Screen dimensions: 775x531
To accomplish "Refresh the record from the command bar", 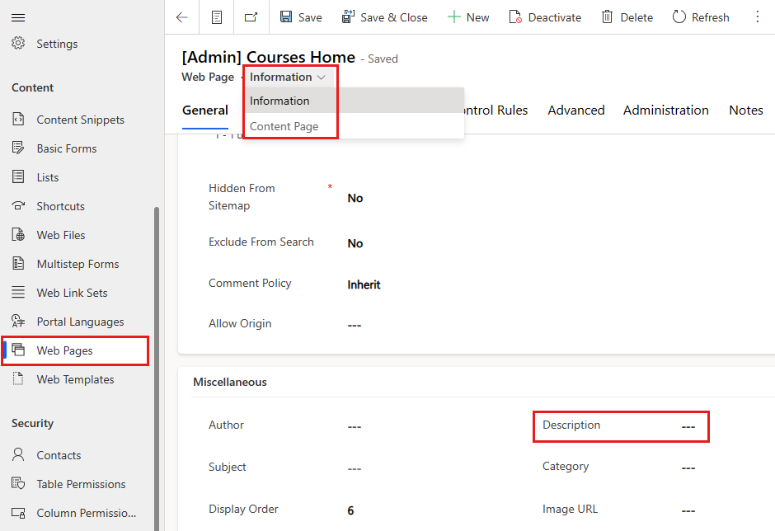I will (700, 16).
